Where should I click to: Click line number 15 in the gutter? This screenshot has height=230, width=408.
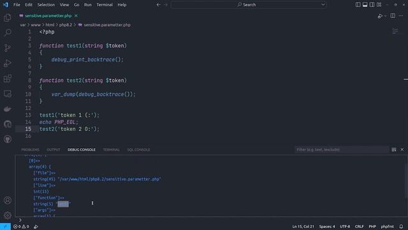point(28,129)
